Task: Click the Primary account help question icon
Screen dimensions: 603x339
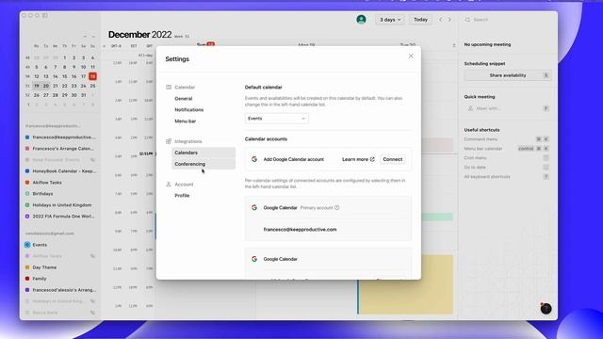Action: [337, 207]
